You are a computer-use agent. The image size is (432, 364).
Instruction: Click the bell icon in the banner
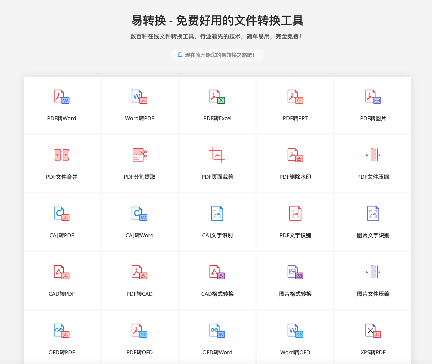pos(180,55)
